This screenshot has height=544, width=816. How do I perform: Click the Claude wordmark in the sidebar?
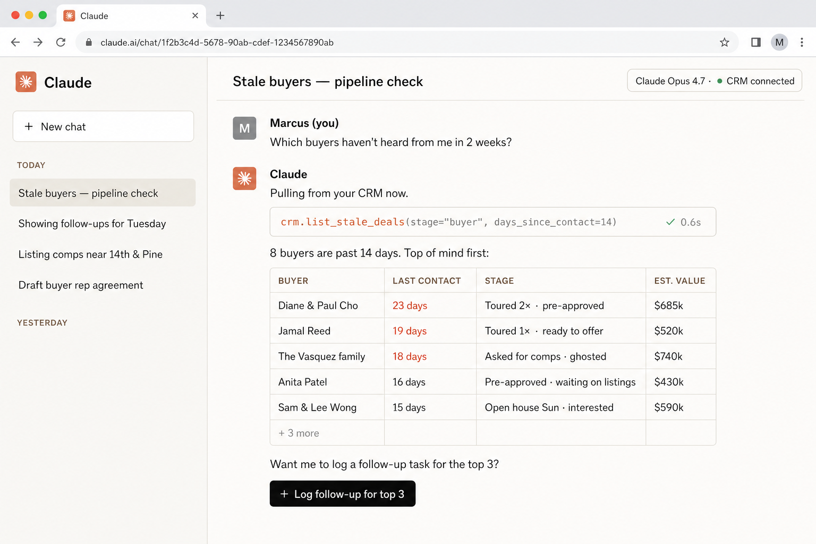click(x=67, y=82)
